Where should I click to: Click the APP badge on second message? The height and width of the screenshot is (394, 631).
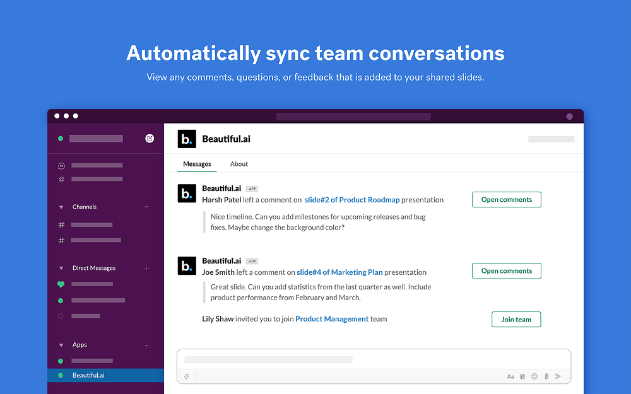pos(252,262)
